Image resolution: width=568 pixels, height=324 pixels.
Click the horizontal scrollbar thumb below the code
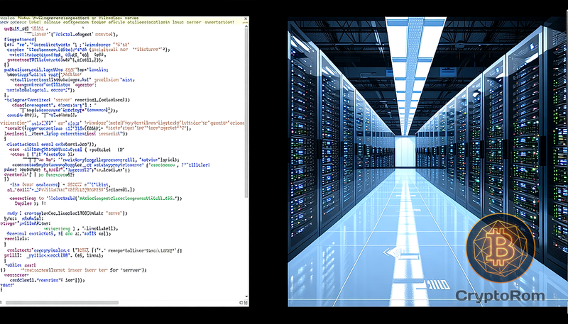pos(62,303)
